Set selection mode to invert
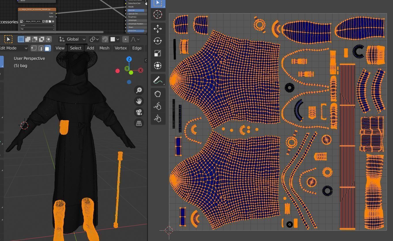Image resolution: width=393 pixels, height=241 pixels. point(42,39)
